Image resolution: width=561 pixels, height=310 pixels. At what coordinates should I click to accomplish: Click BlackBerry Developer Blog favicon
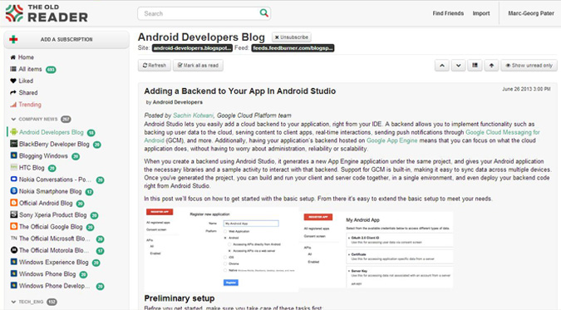13,144
